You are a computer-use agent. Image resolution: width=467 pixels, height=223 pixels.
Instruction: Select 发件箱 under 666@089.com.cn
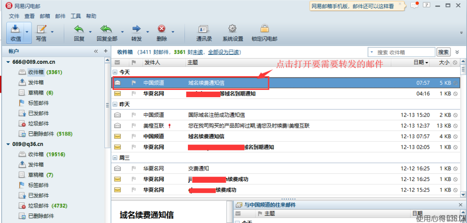click(x=31, y=83)
